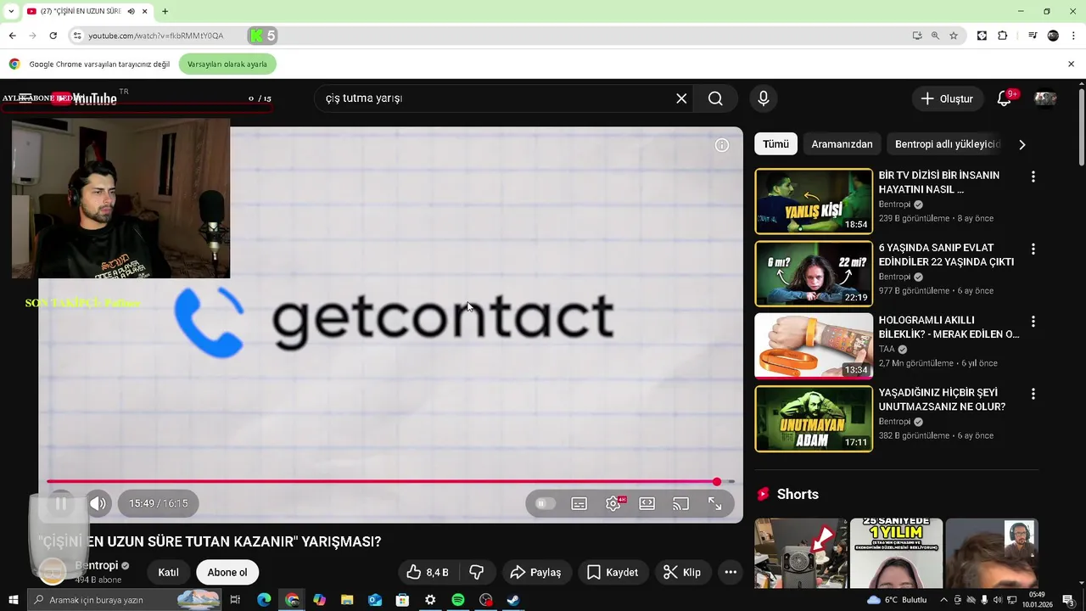Click the Windows Start button

pos(13,600)
